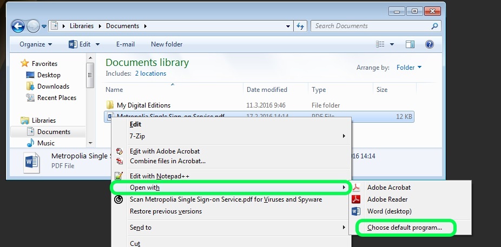Click Documents in the address bar
Image resolution: width=501 pixels, height=247 pixels.
point(122,26)
